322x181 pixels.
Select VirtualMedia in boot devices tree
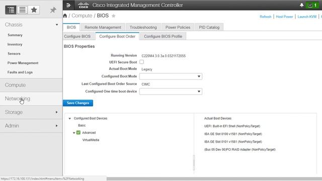click(91, 140)
